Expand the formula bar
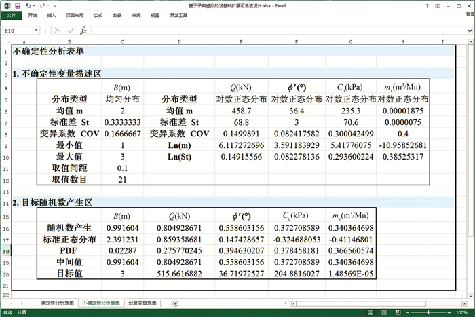 (470, 31)
